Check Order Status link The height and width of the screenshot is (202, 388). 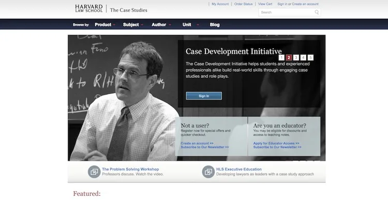[x=243, y=4]
